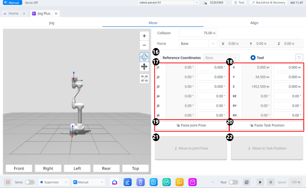Click the red power button icon
The height and width of the screenshot is (188, 306).
click(8, 182)
